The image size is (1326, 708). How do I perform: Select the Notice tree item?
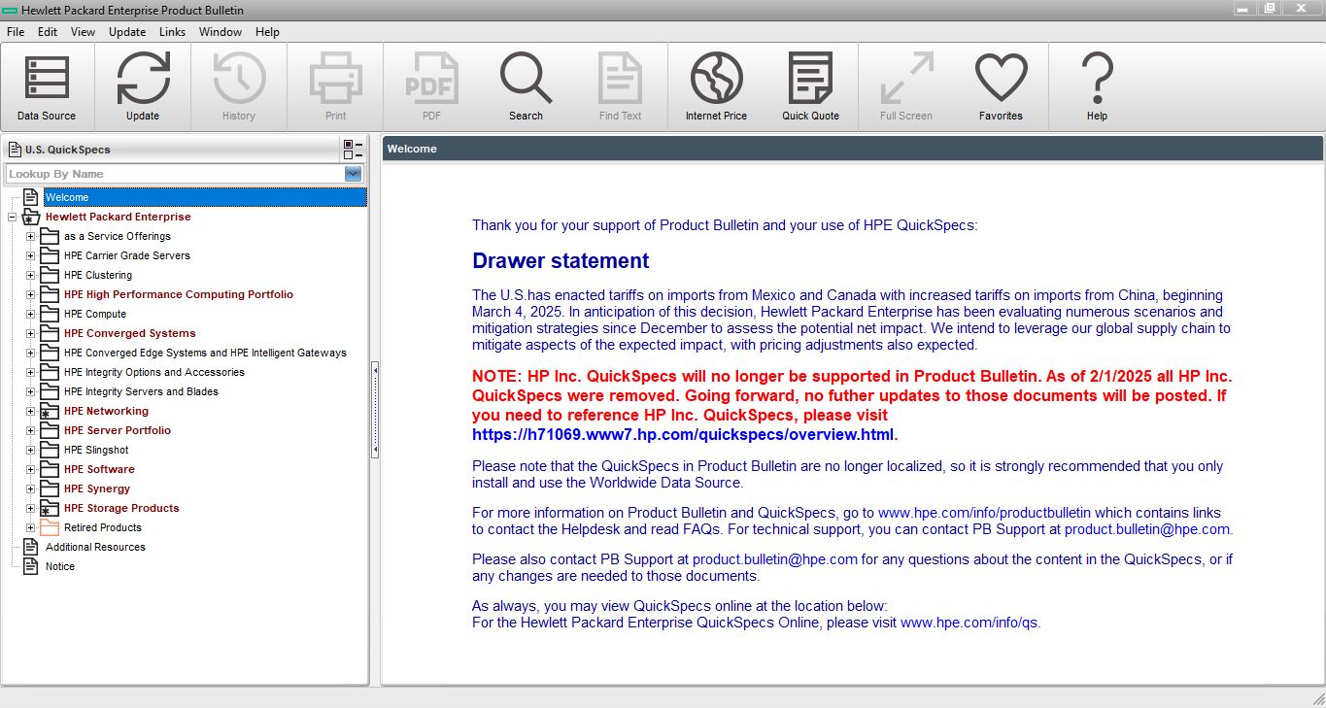60,566
